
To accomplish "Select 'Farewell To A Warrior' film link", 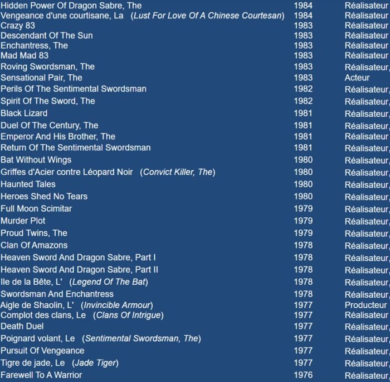I will [x=41, y=360].
